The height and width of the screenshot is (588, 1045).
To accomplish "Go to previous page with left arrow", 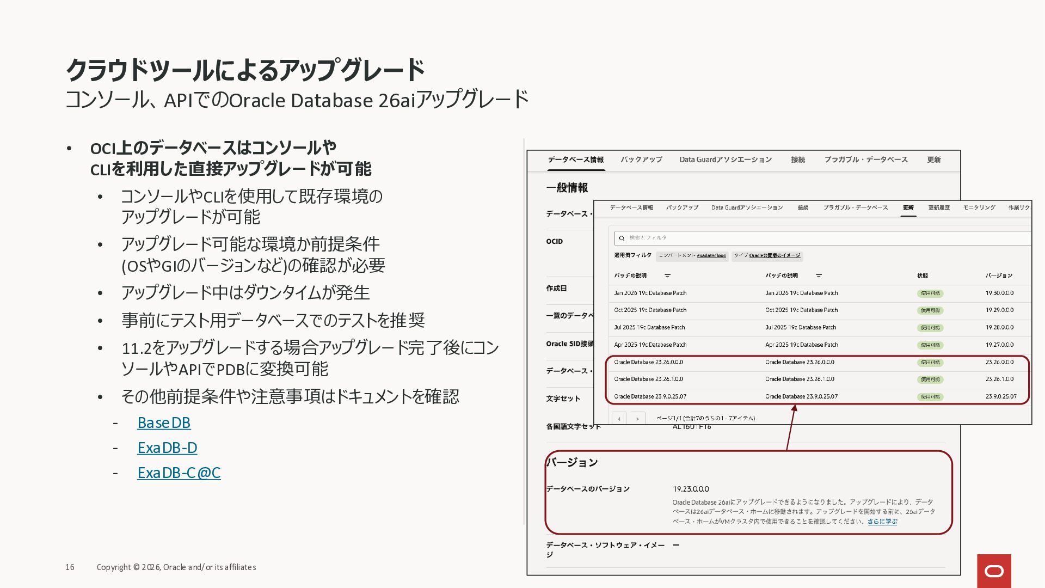I will [619, 419].
